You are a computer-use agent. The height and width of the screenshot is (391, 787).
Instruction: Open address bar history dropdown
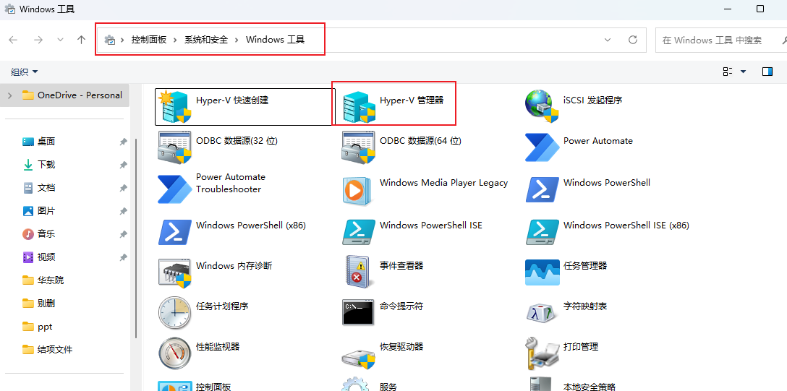(608, 40)
